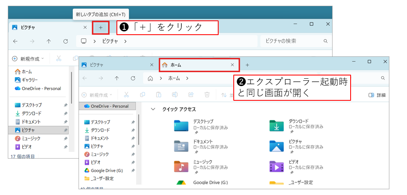Open the ビデオ folder icon in Quick Access

(277, 166)
